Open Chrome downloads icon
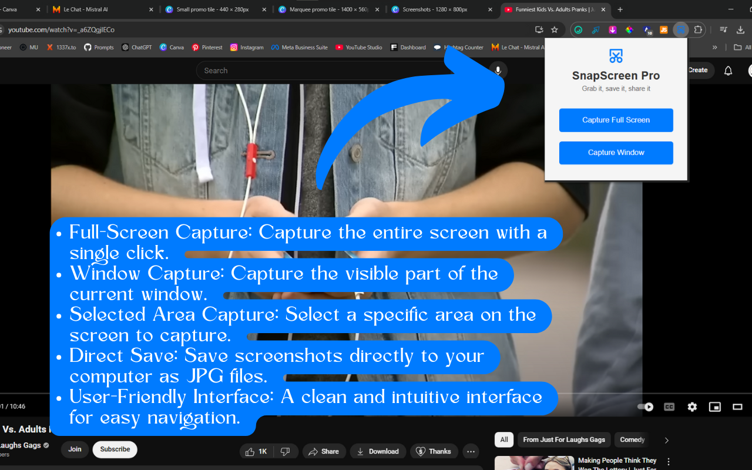Viewport: 752px width, 470px height. click(x=740, y=30)
